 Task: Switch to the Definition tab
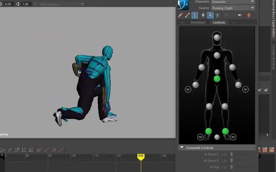tap(198, 22)
